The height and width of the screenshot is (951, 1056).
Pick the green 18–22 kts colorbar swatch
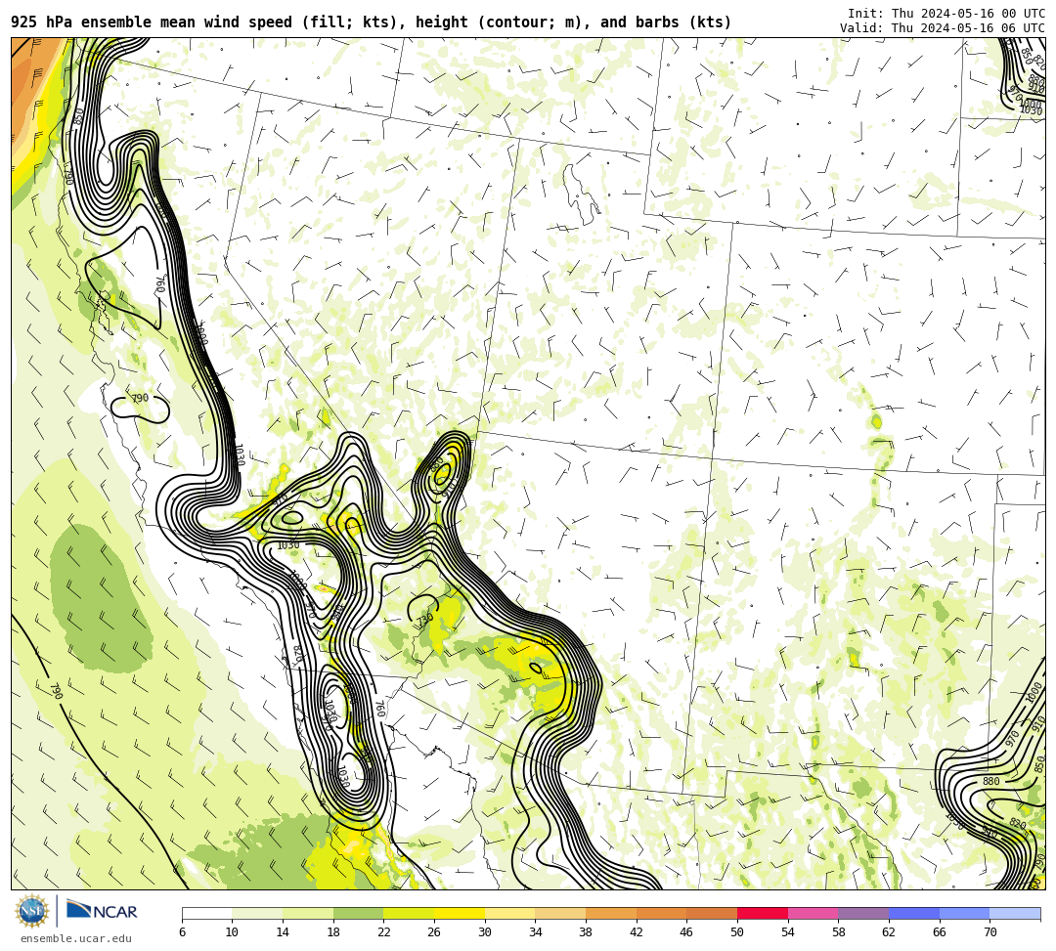[358, 913]
